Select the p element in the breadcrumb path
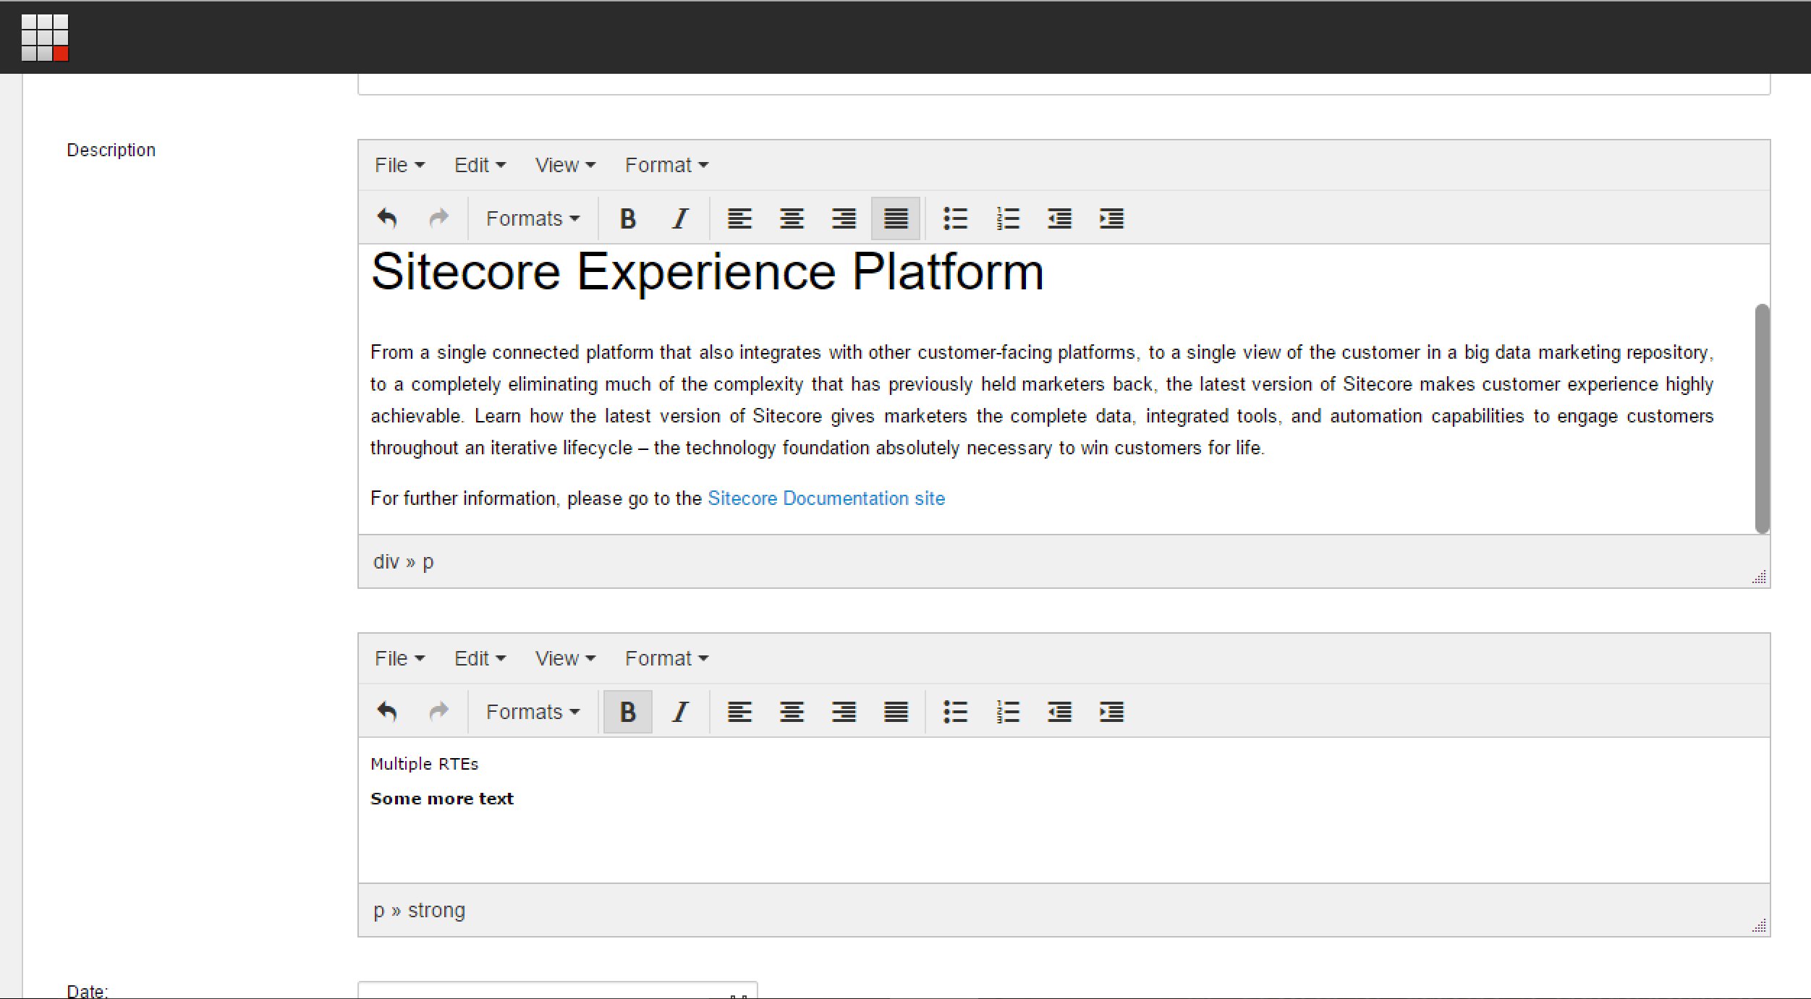The width and height of the screenshot is (1811, 999). click(428, 561)
